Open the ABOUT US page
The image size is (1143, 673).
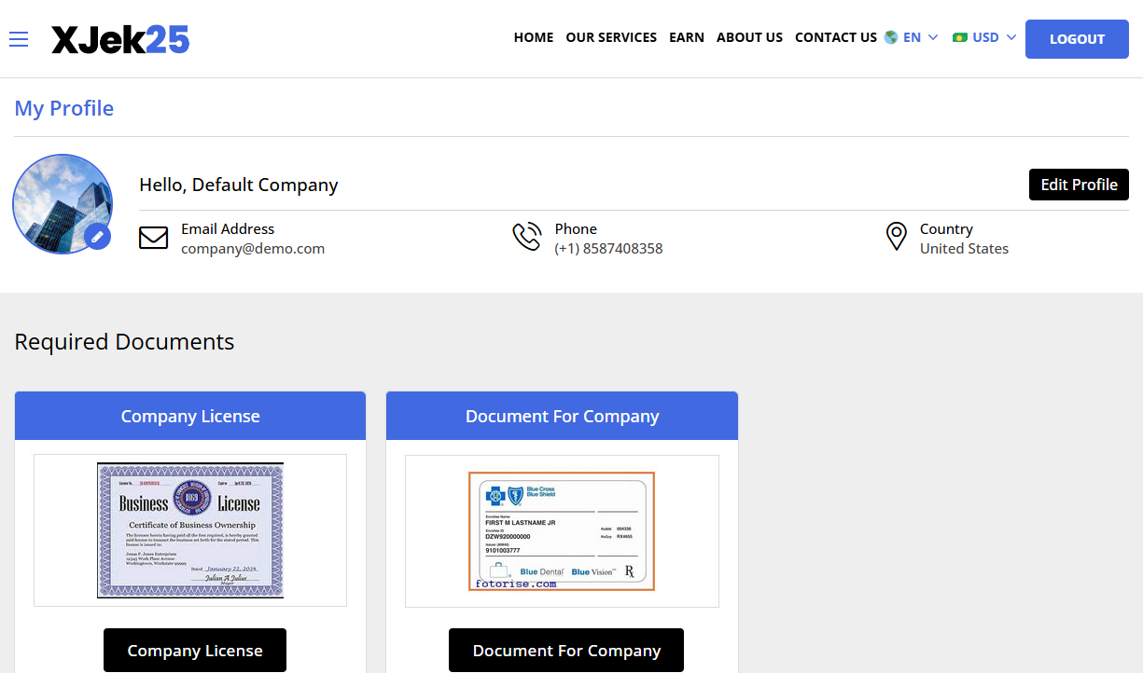749,38
